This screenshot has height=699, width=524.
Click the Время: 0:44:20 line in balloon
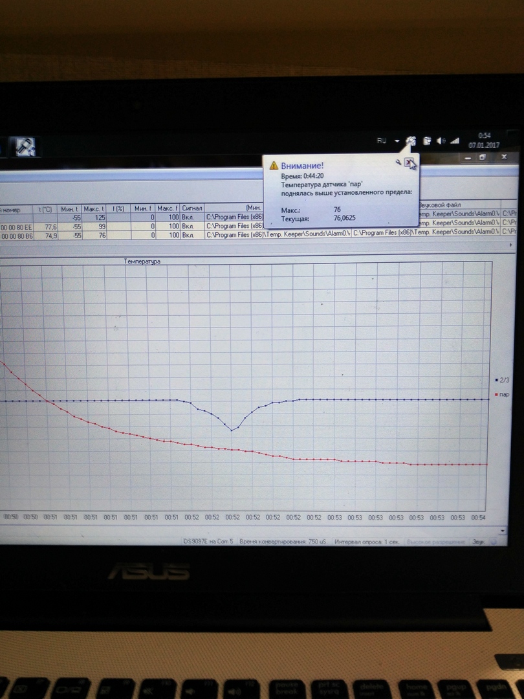pyautogui.click(x=303, y=175)
